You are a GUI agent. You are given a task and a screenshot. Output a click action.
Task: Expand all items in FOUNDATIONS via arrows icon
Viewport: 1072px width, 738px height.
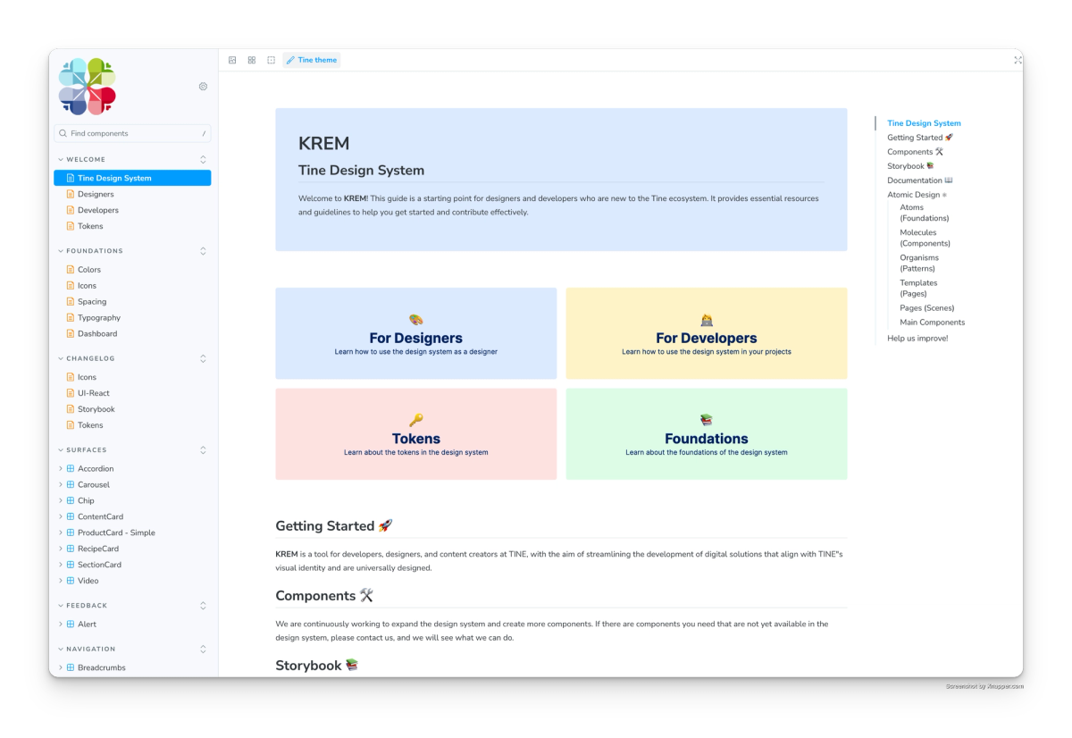point(203,251)
